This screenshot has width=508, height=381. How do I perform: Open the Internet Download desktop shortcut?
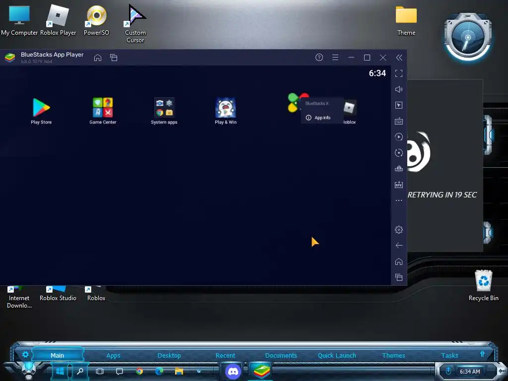[x=19, y=297]
